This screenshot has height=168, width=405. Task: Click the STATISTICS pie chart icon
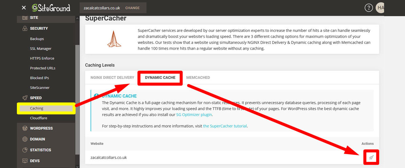pos(25,150)
